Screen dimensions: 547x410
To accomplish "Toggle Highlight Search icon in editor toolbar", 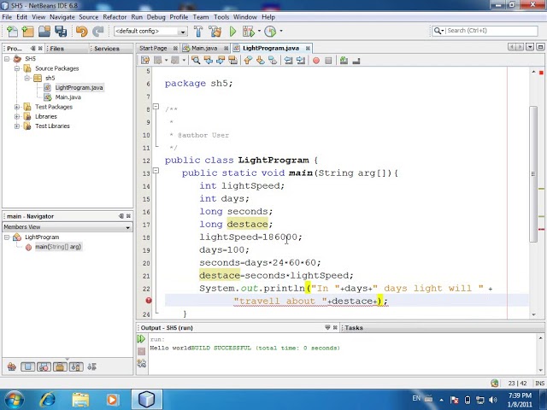I will click(x=232, y=61).
